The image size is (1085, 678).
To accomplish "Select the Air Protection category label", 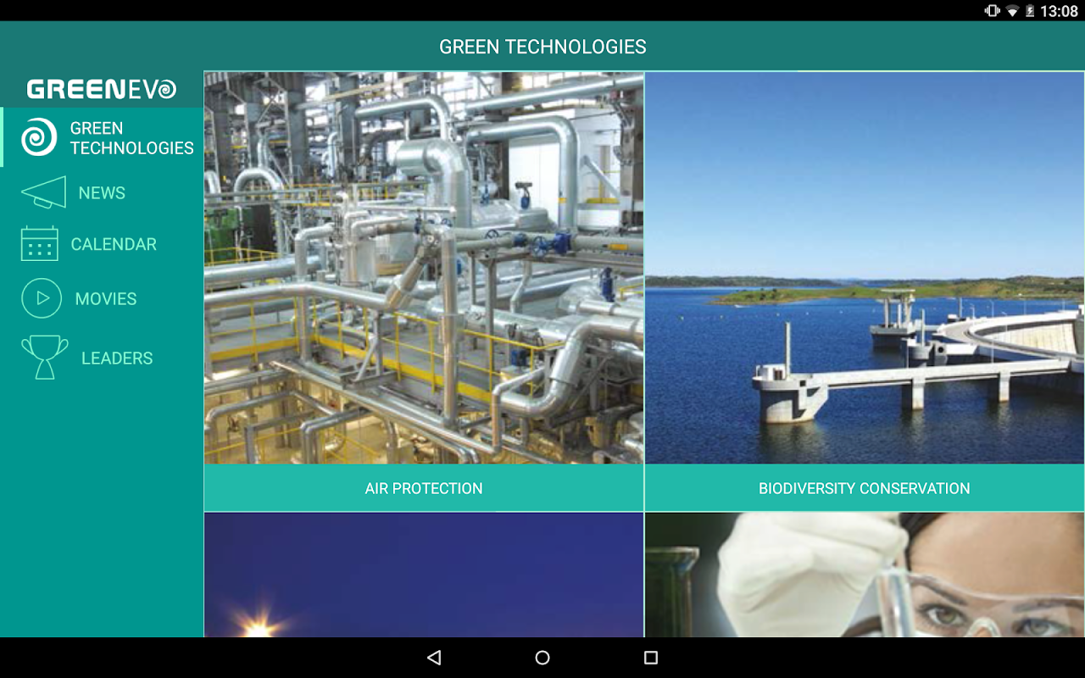I will (424, 488).
